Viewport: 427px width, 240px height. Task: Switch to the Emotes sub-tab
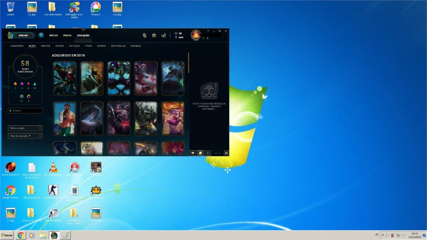[x=45, y=46]
